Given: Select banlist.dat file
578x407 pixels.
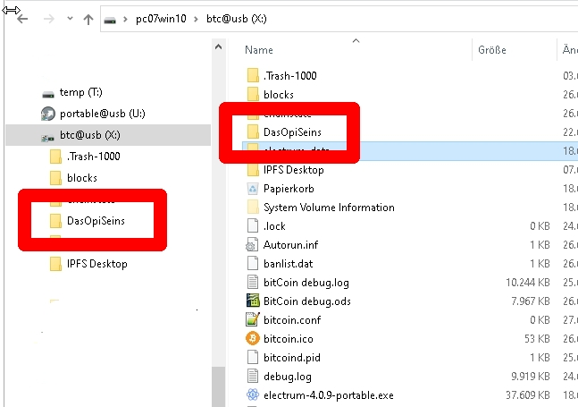Looking at the screenshot, I should click(288, 264).
